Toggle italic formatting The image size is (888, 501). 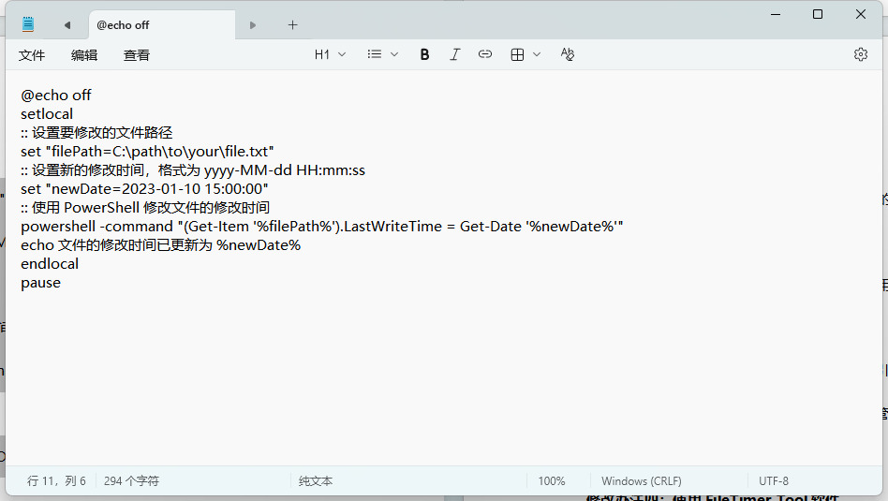coord(454,54)
